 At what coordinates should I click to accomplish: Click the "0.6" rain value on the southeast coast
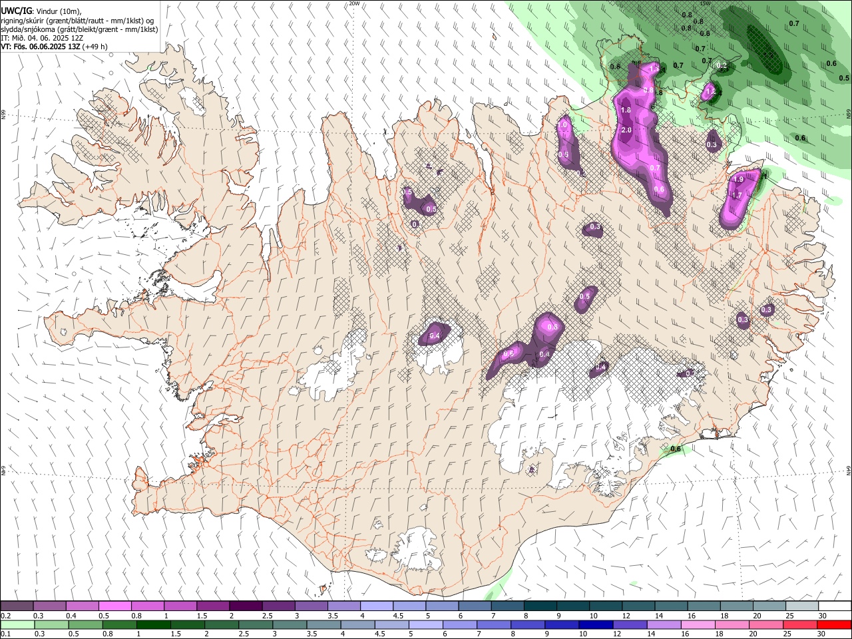coord(676,449)
